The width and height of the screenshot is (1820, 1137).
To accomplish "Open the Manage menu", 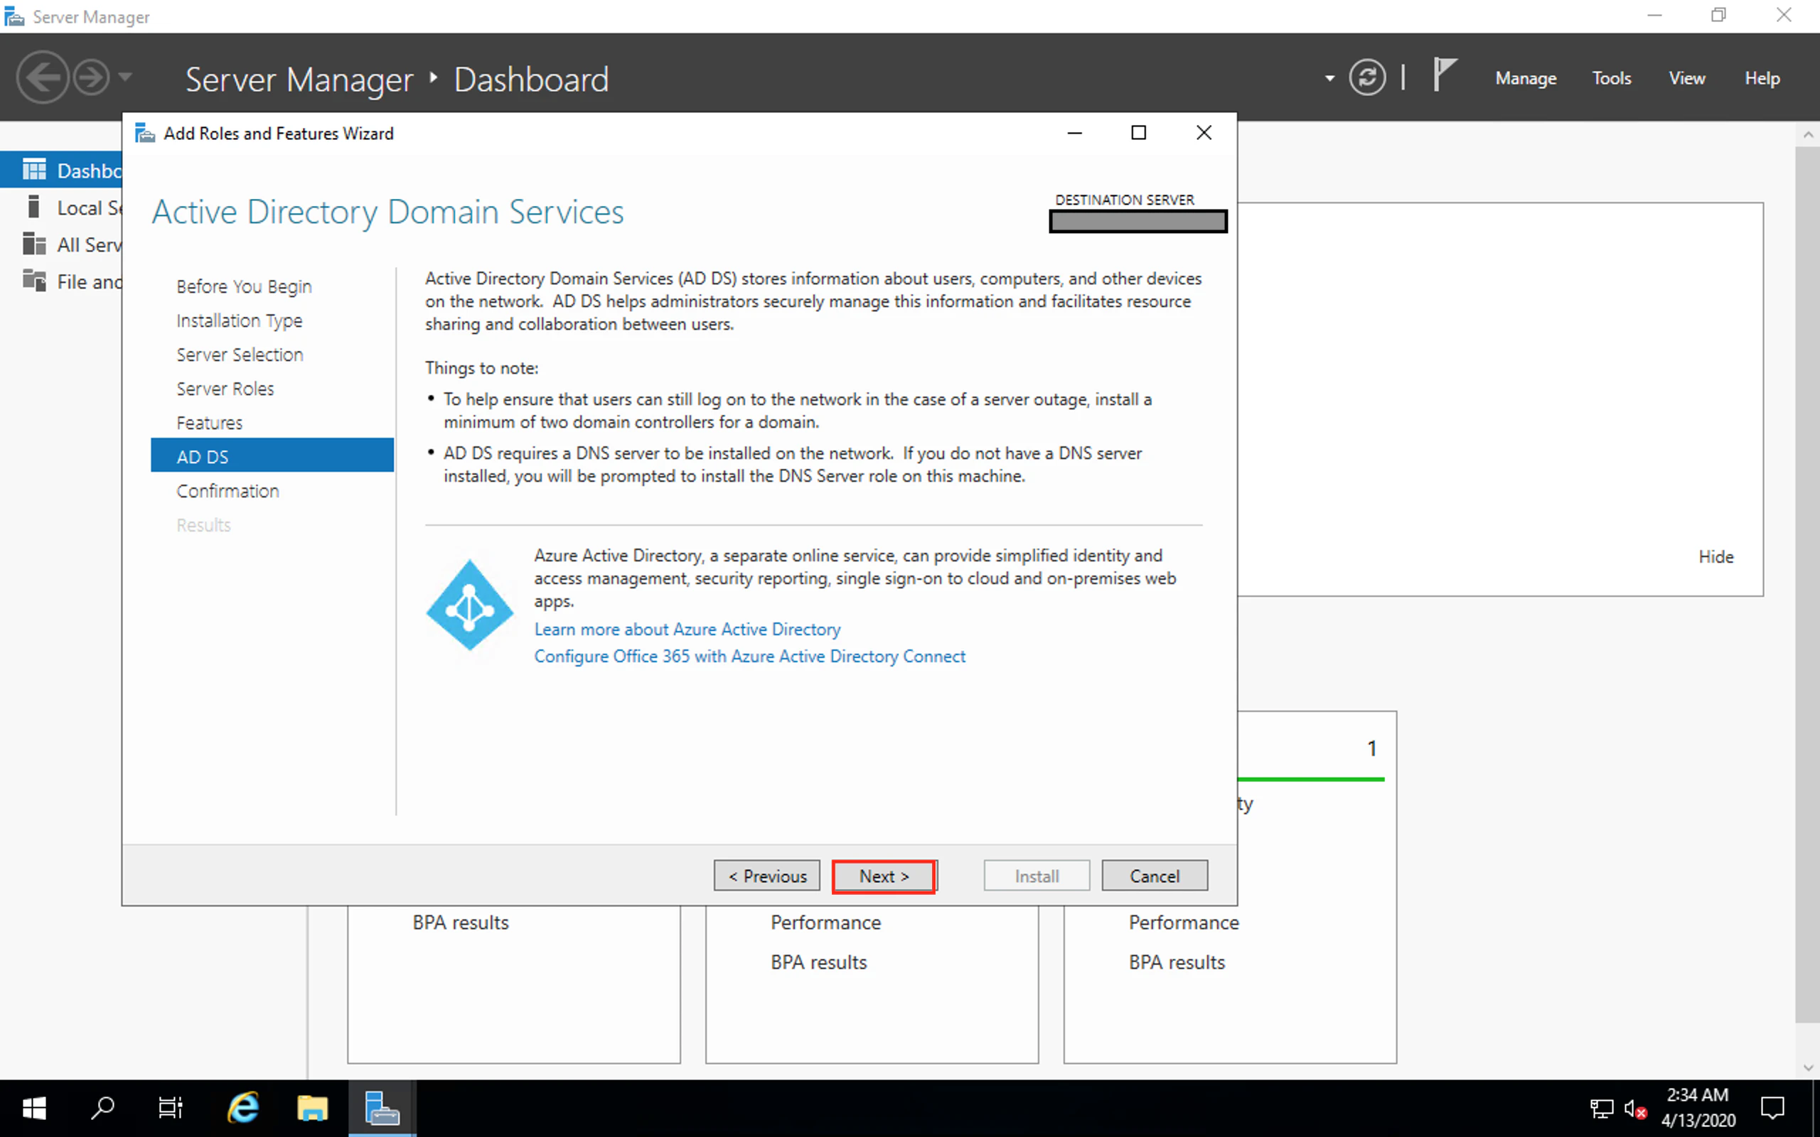I will pos(1525,78).
